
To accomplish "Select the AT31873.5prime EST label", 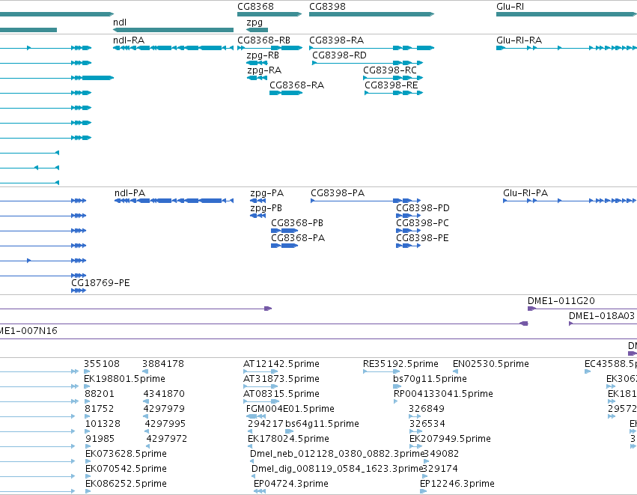I will [281, 379].
